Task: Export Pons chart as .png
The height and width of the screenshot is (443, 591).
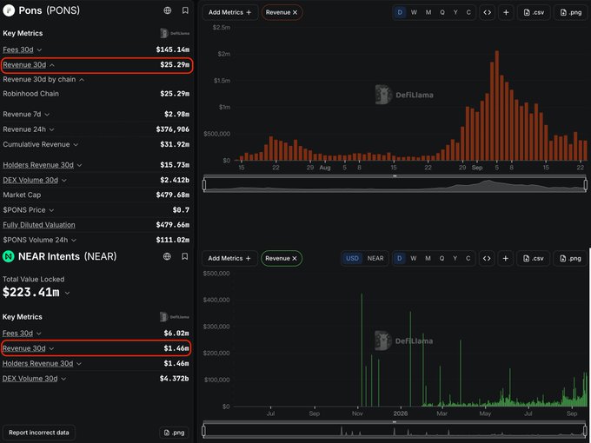Action: pos(571,12)
